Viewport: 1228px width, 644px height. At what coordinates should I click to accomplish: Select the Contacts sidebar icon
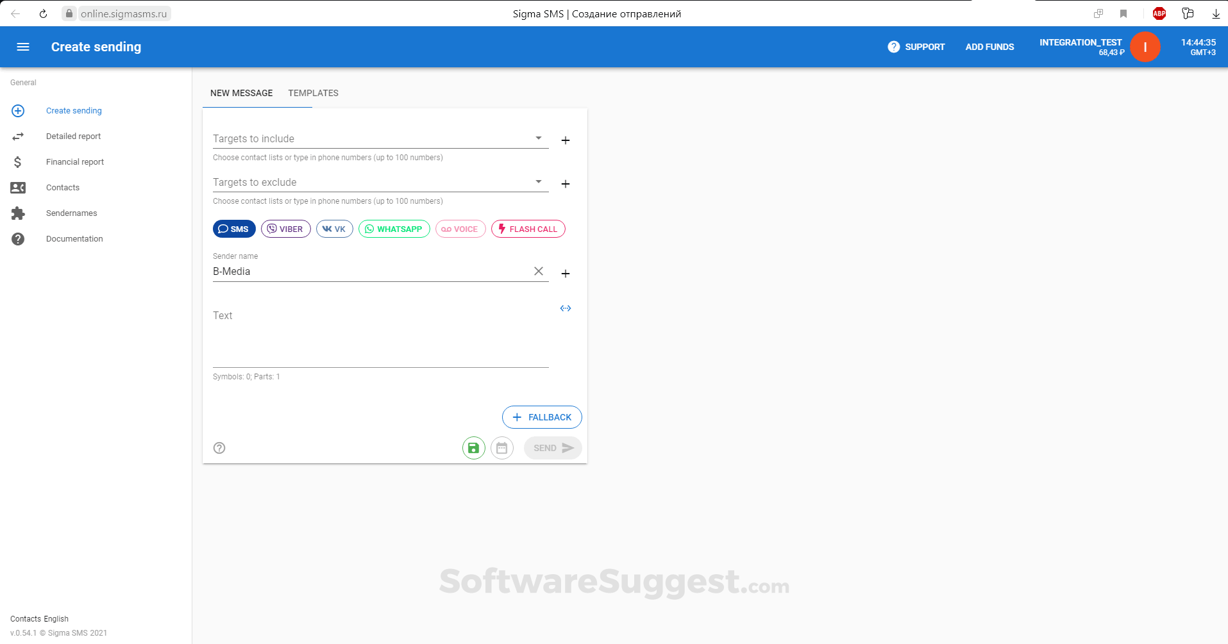[18, 187]
